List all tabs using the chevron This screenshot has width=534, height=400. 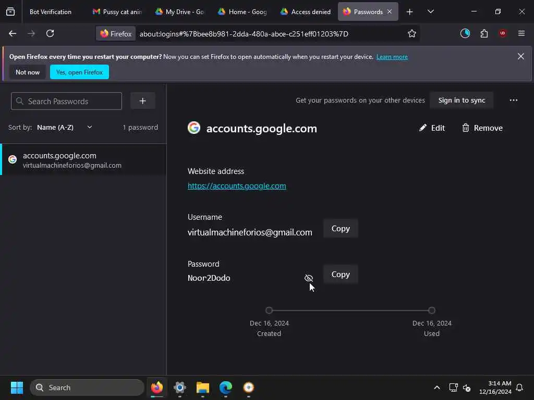tap(430, 11)
